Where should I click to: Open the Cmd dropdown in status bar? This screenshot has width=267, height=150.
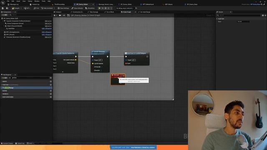pos(30,143)
